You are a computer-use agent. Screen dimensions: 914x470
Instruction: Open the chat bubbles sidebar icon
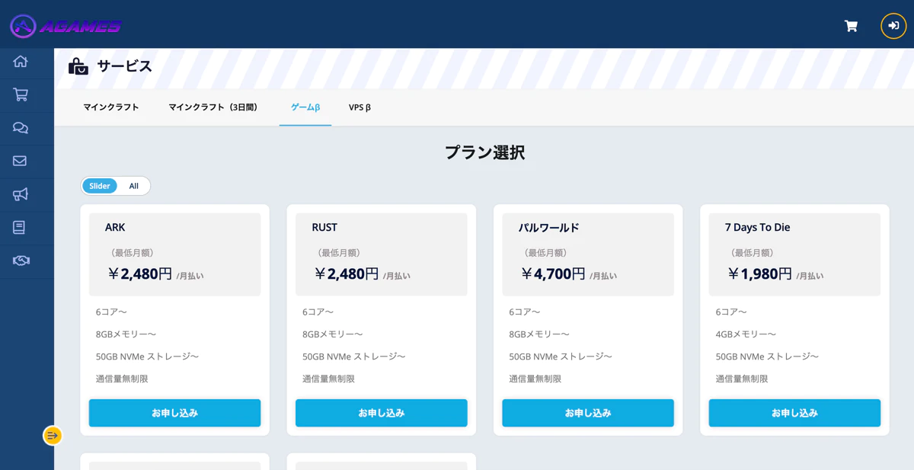pyautogui.click(x=21, y=128)
